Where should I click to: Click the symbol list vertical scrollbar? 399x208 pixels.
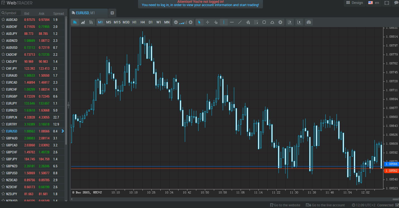[66, 81]
